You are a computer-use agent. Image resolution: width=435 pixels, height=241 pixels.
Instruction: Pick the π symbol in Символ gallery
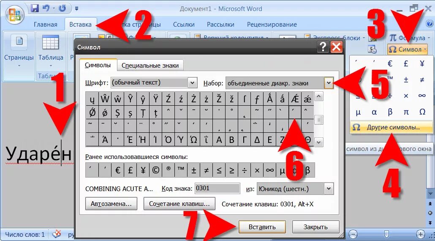[406, 112]
